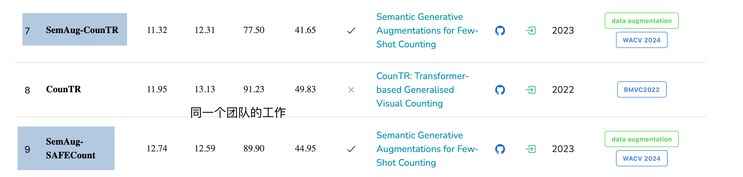
Task: Select data augmentation tag in rank 7 row
Action: tap(641, 21)
